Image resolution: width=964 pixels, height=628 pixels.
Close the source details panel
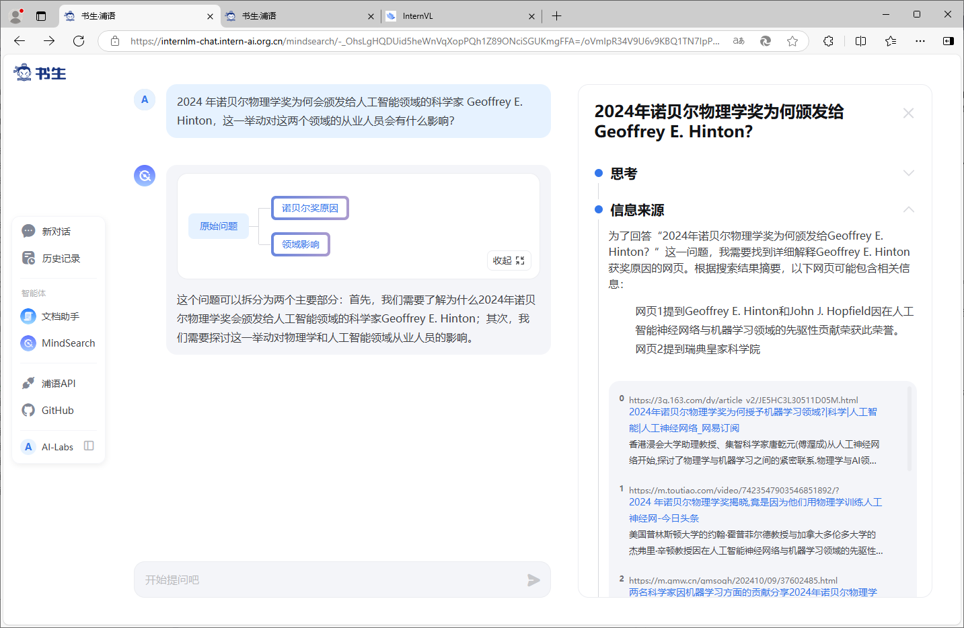click(x=908, y=113)
